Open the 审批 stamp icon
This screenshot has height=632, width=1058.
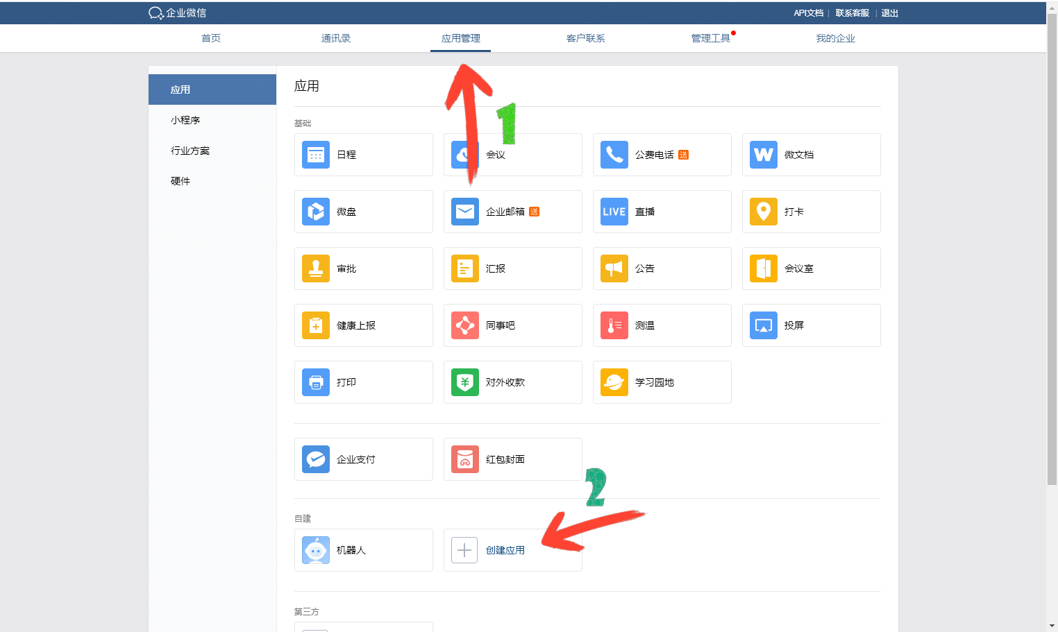[316, 268]
